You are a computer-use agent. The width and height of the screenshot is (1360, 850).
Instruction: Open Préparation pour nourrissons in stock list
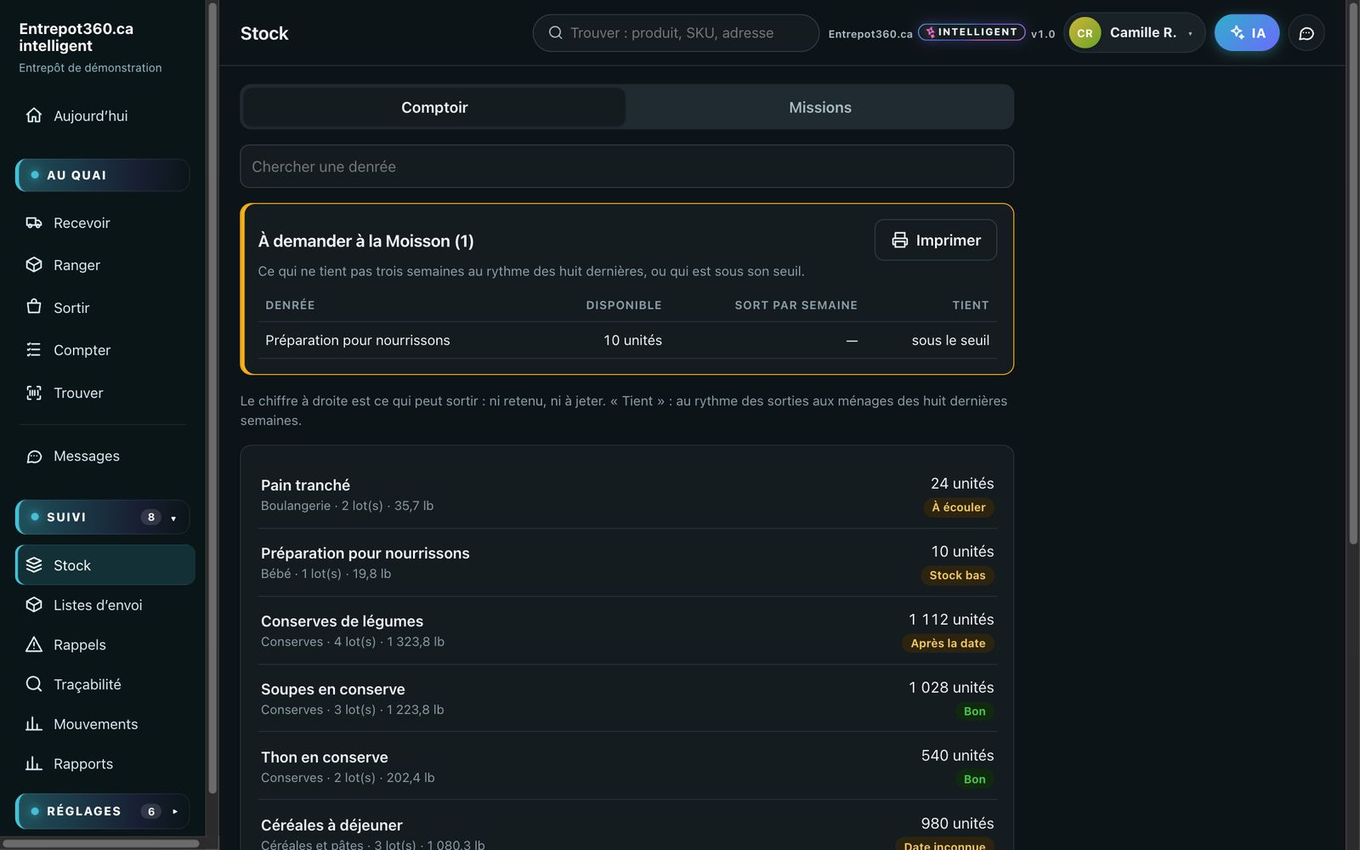[627, 562]
